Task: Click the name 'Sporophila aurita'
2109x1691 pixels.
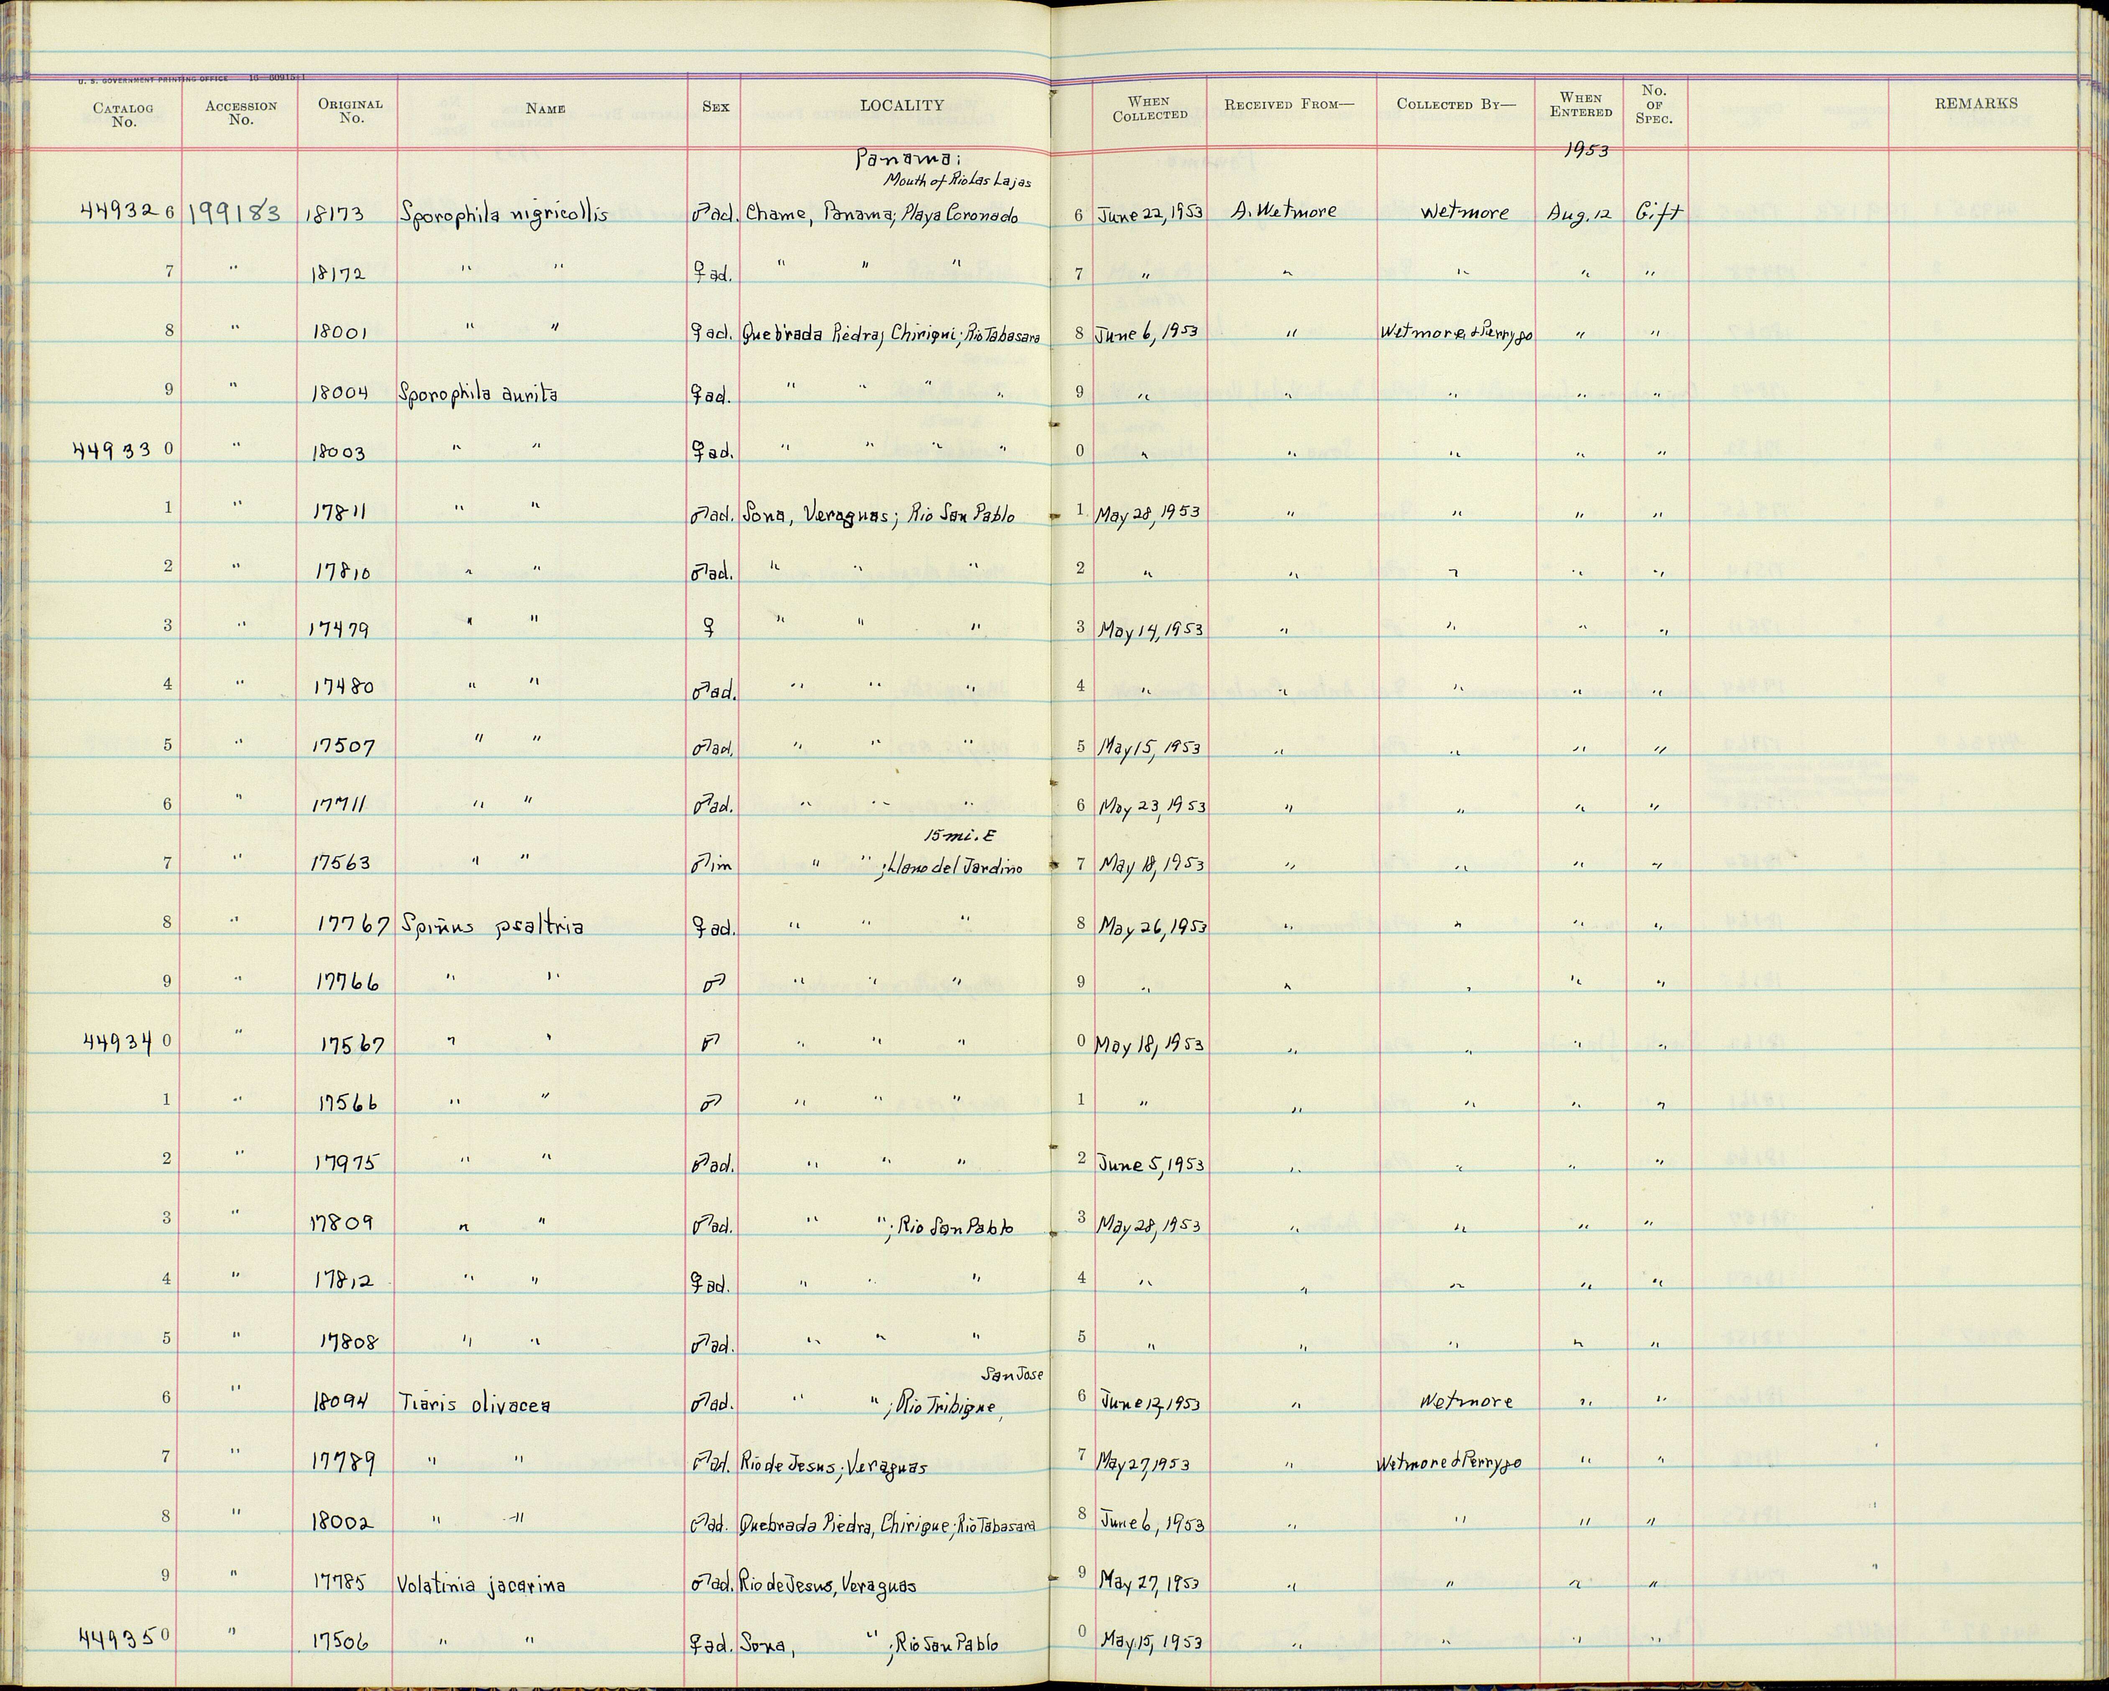Action: (x=478, y=394)
